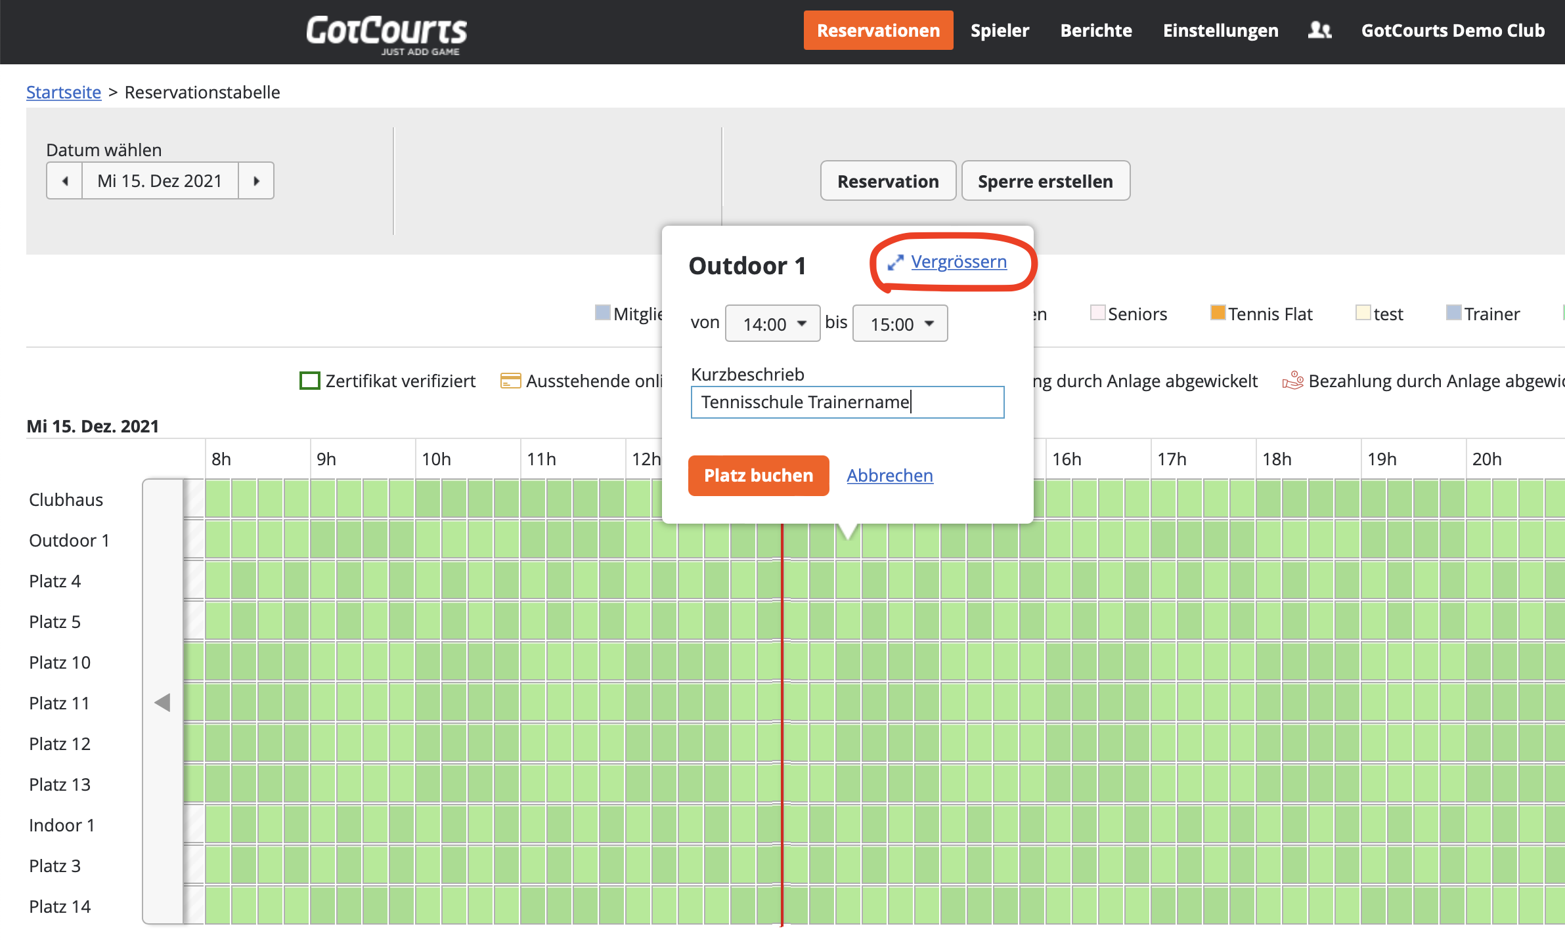Click the 19h column header

pyautogui.click(x=1382, y=459)
